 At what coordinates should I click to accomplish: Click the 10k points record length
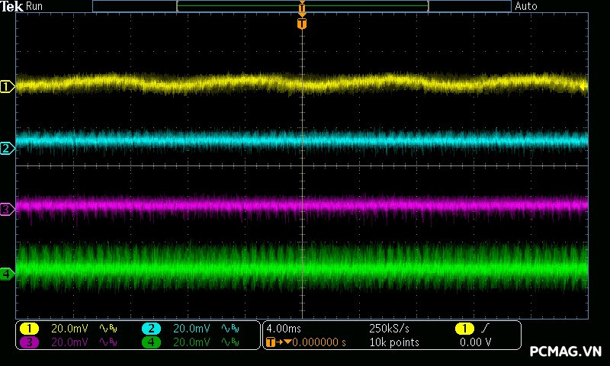tap(394, 342)
